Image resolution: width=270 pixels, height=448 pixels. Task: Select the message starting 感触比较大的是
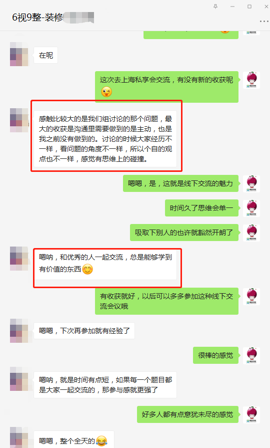[105, 139]
